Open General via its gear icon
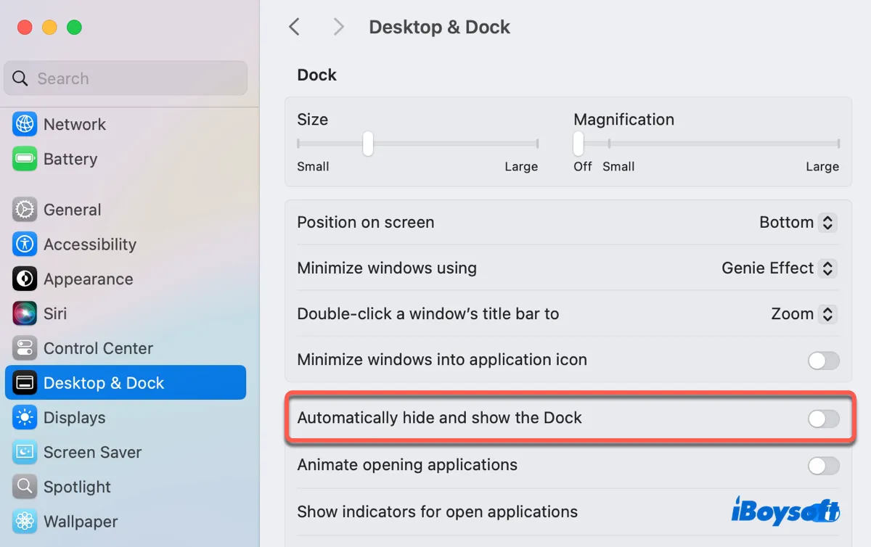 [x=25, y=210]
